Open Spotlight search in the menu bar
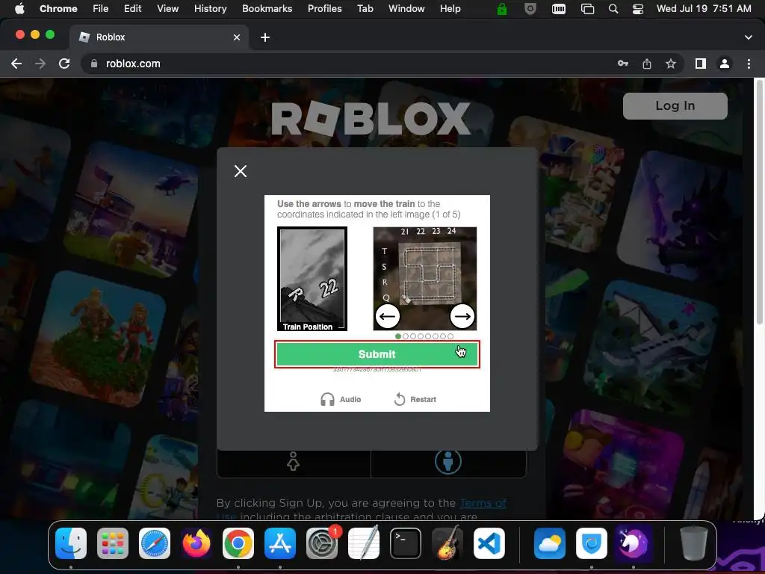The width and height of the screenshot is (765, 574). tap(613, 9)
